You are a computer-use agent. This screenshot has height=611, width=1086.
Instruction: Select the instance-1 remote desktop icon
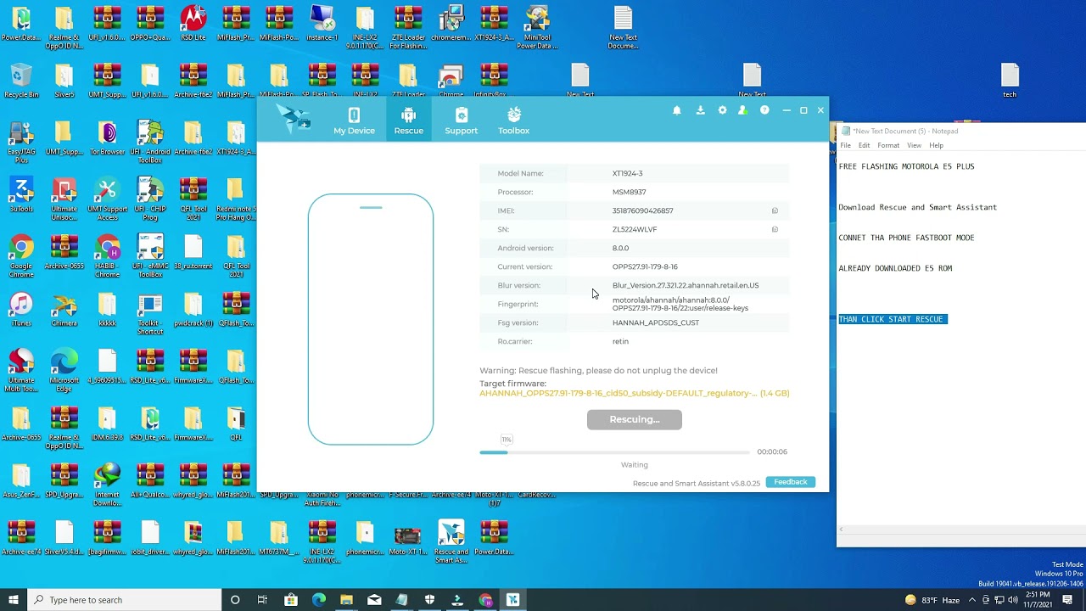(x=322, y=24)
